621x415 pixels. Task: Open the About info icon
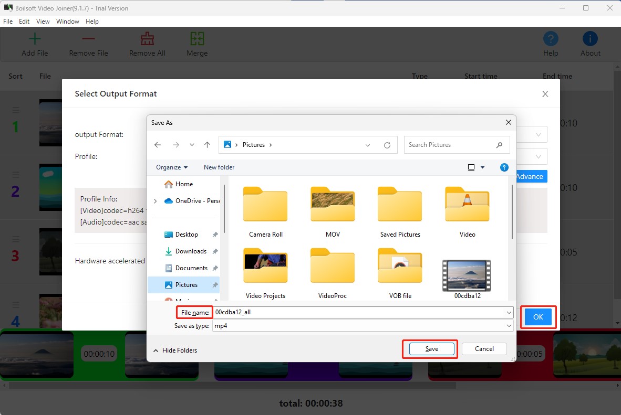590,39
